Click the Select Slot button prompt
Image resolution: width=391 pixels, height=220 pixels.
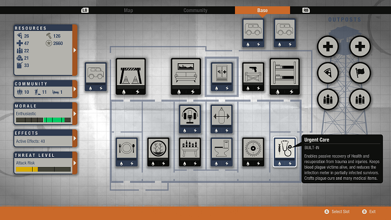tap(338, 211)
